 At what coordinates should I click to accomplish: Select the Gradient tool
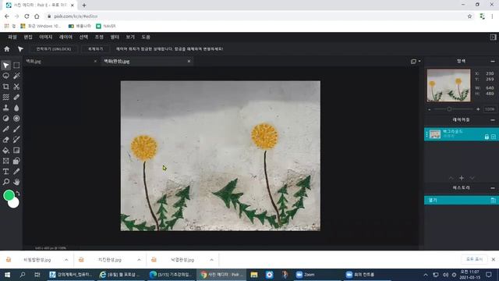[16, 150]
